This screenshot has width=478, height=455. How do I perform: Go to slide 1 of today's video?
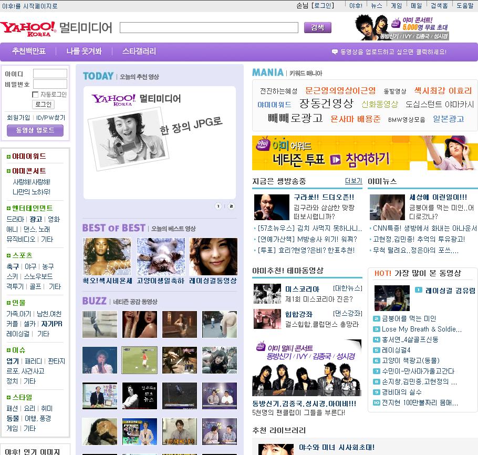[x=219, y=206]
